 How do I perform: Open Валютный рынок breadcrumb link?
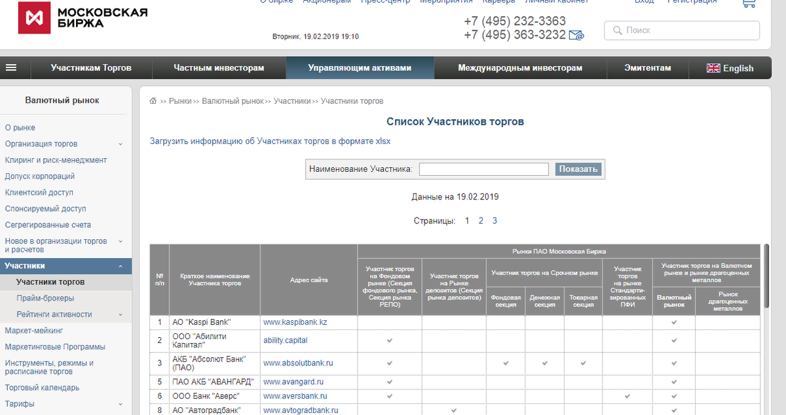233,101
